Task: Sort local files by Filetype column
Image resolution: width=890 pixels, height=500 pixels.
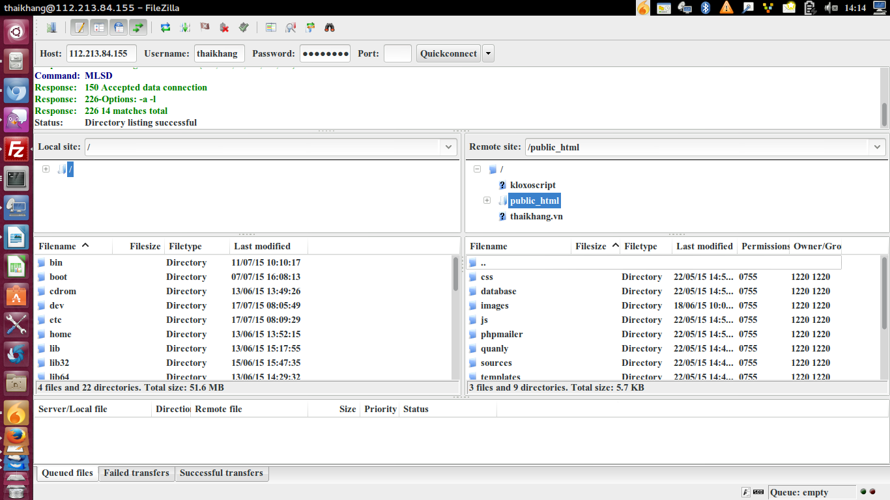Action: (197, 246)
